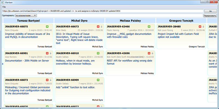Click red bug icon on JRASERVER-43696
The width and height of the screenshot is (219, 109).
149,53
